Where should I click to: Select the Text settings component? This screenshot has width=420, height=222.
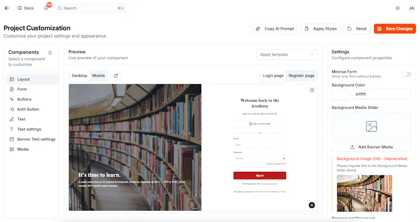click(33, 129)
